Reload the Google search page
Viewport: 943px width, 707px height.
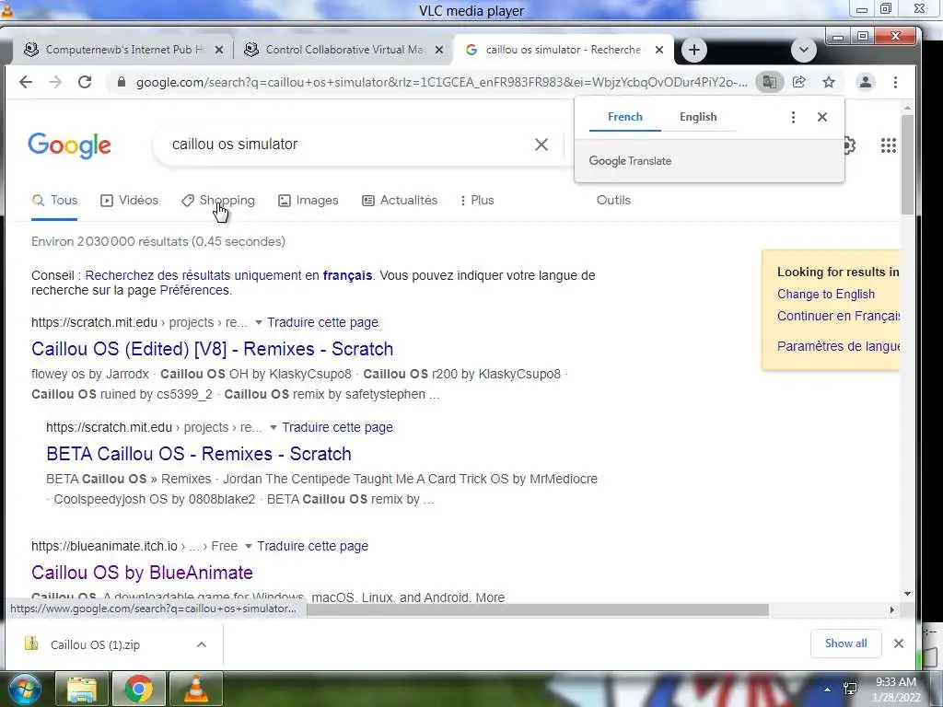coord(85,82)
